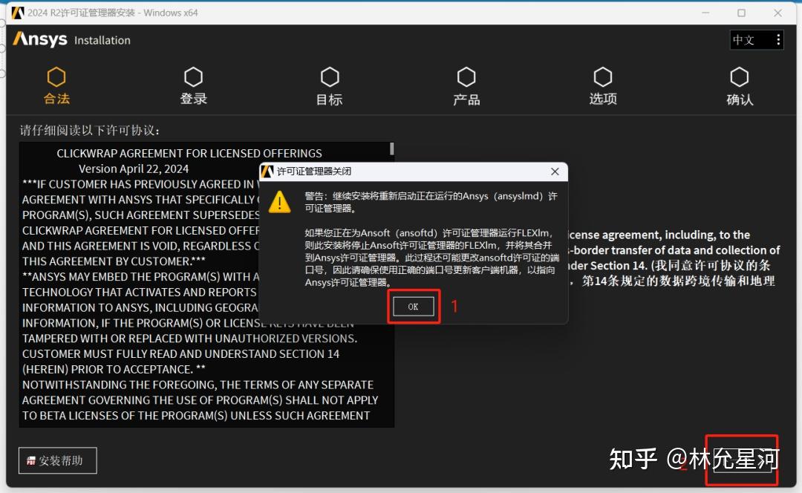The width and height of the screenshot is (802, 493).
Task: Click the 安装帮助 button
Action: [57, 460]
